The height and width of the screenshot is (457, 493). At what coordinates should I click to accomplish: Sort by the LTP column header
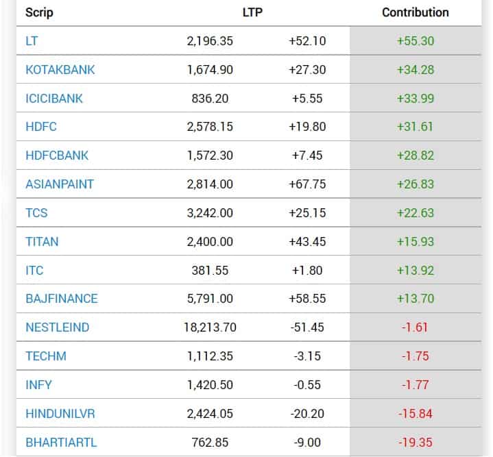pos(252,12)
